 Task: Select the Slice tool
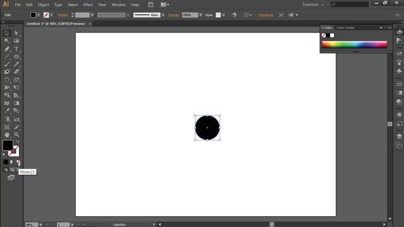(x=16, y=127)
